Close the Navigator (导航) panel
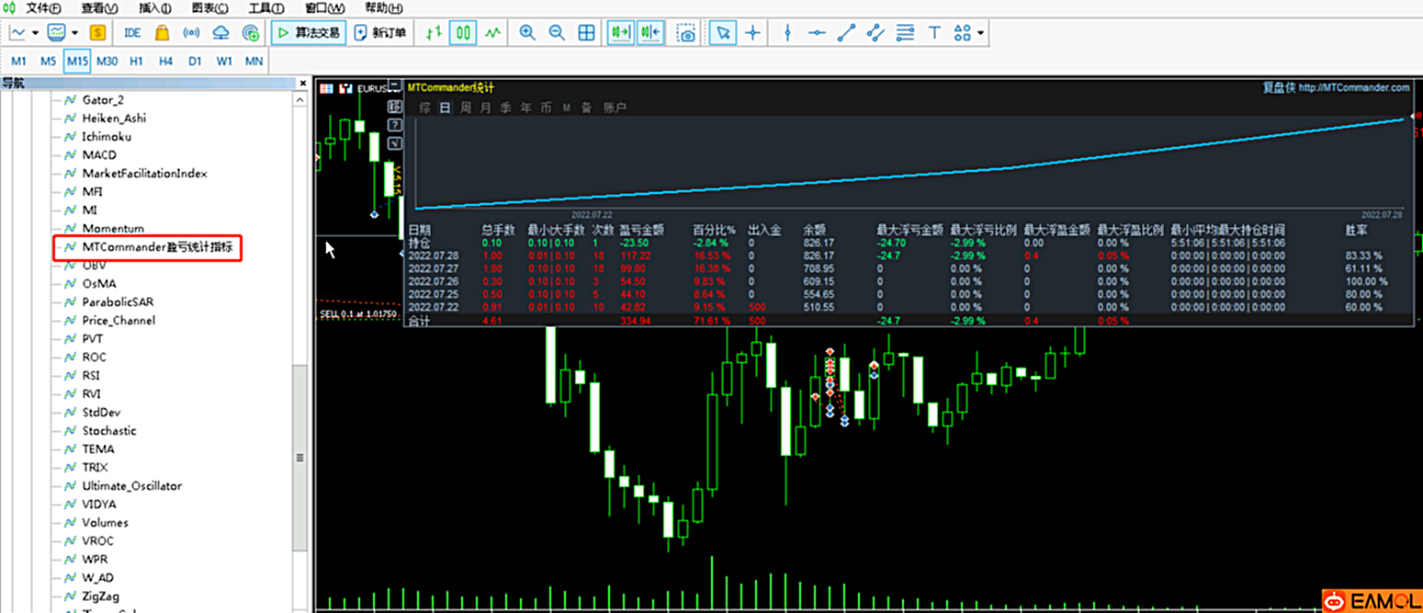Viewport: 1423px width, 613px height. [303, 83]
